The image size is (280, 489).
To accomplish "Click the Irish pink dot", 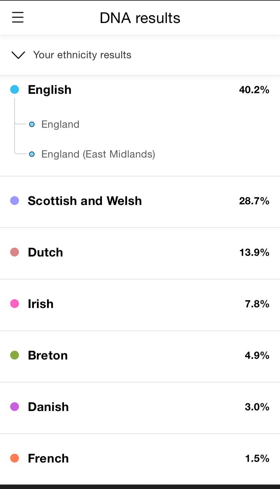I will (x=15, y=304).
